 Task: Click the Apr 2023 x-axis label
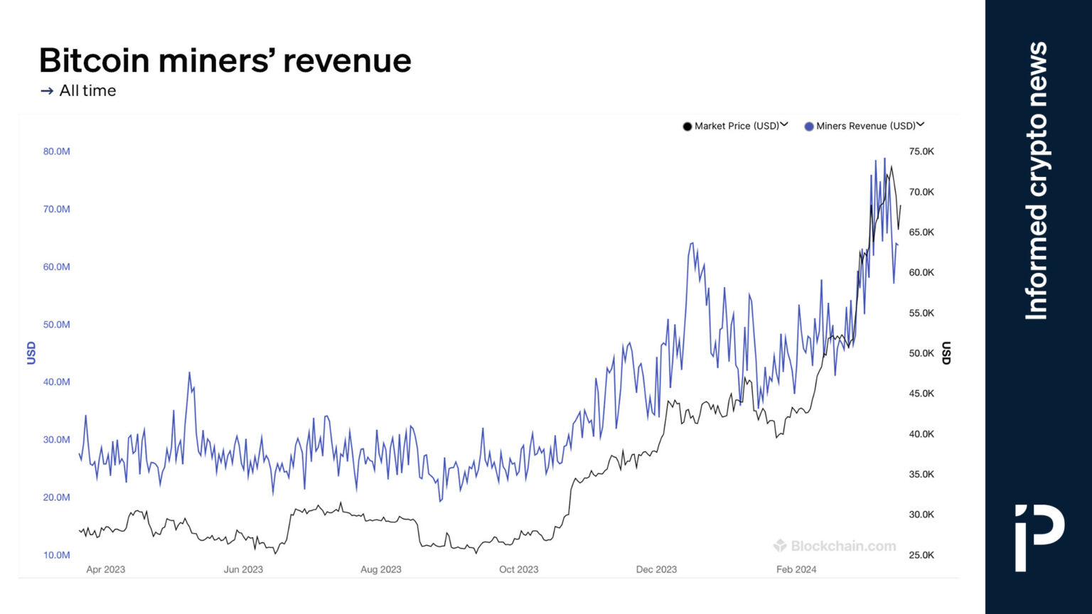[105, 569]
